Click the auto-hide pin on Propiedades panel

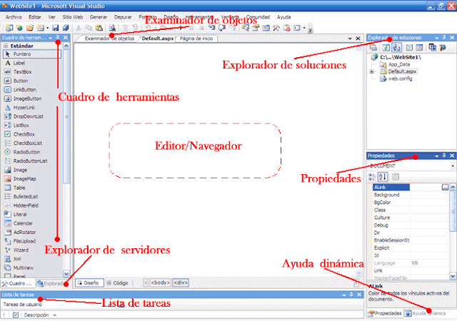click(x=444, y=156)
